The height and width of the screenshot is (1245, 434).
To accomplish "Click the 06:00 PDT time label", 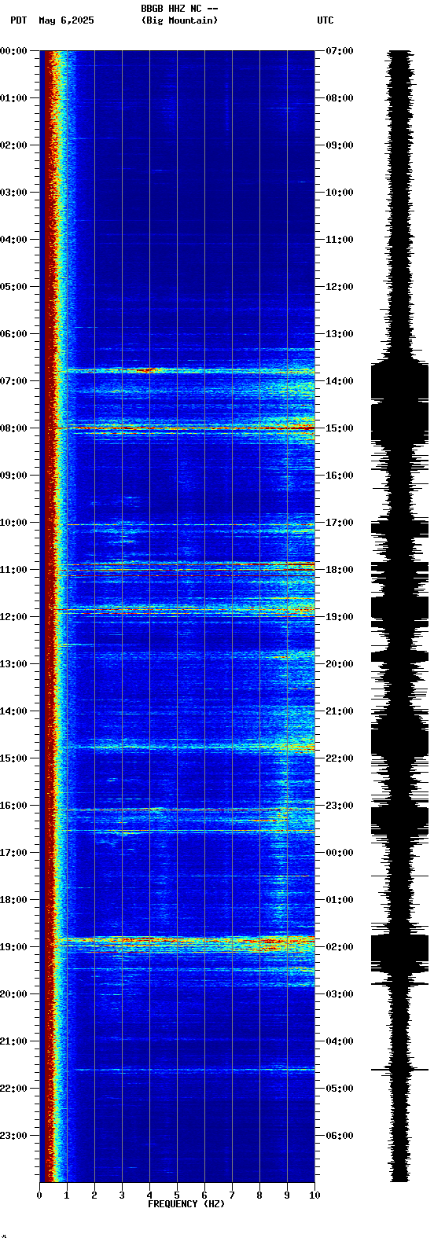I will coord(13,334).
